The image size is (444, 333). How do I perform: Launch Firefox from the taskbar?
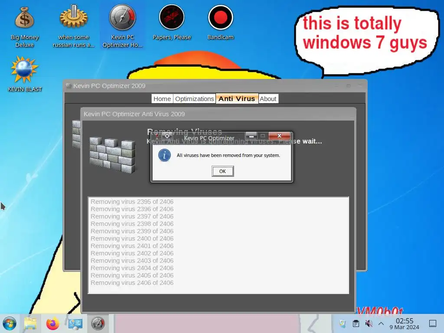tap(52, 323)
